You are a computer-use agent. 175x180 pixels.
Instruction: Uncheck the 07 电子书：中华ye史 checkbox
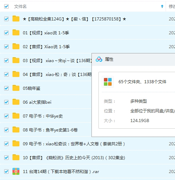pos(6,116)
